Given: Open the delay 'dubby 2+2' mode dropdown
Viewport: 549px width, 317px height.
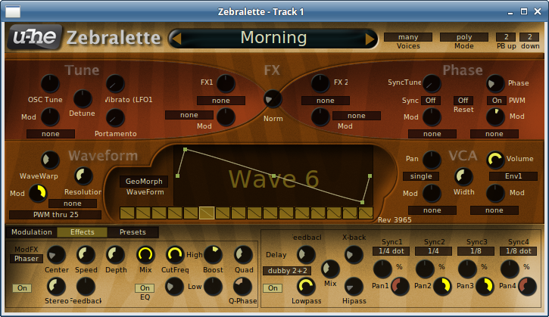Looking at the screenshot, I should [x=287, y=271].
